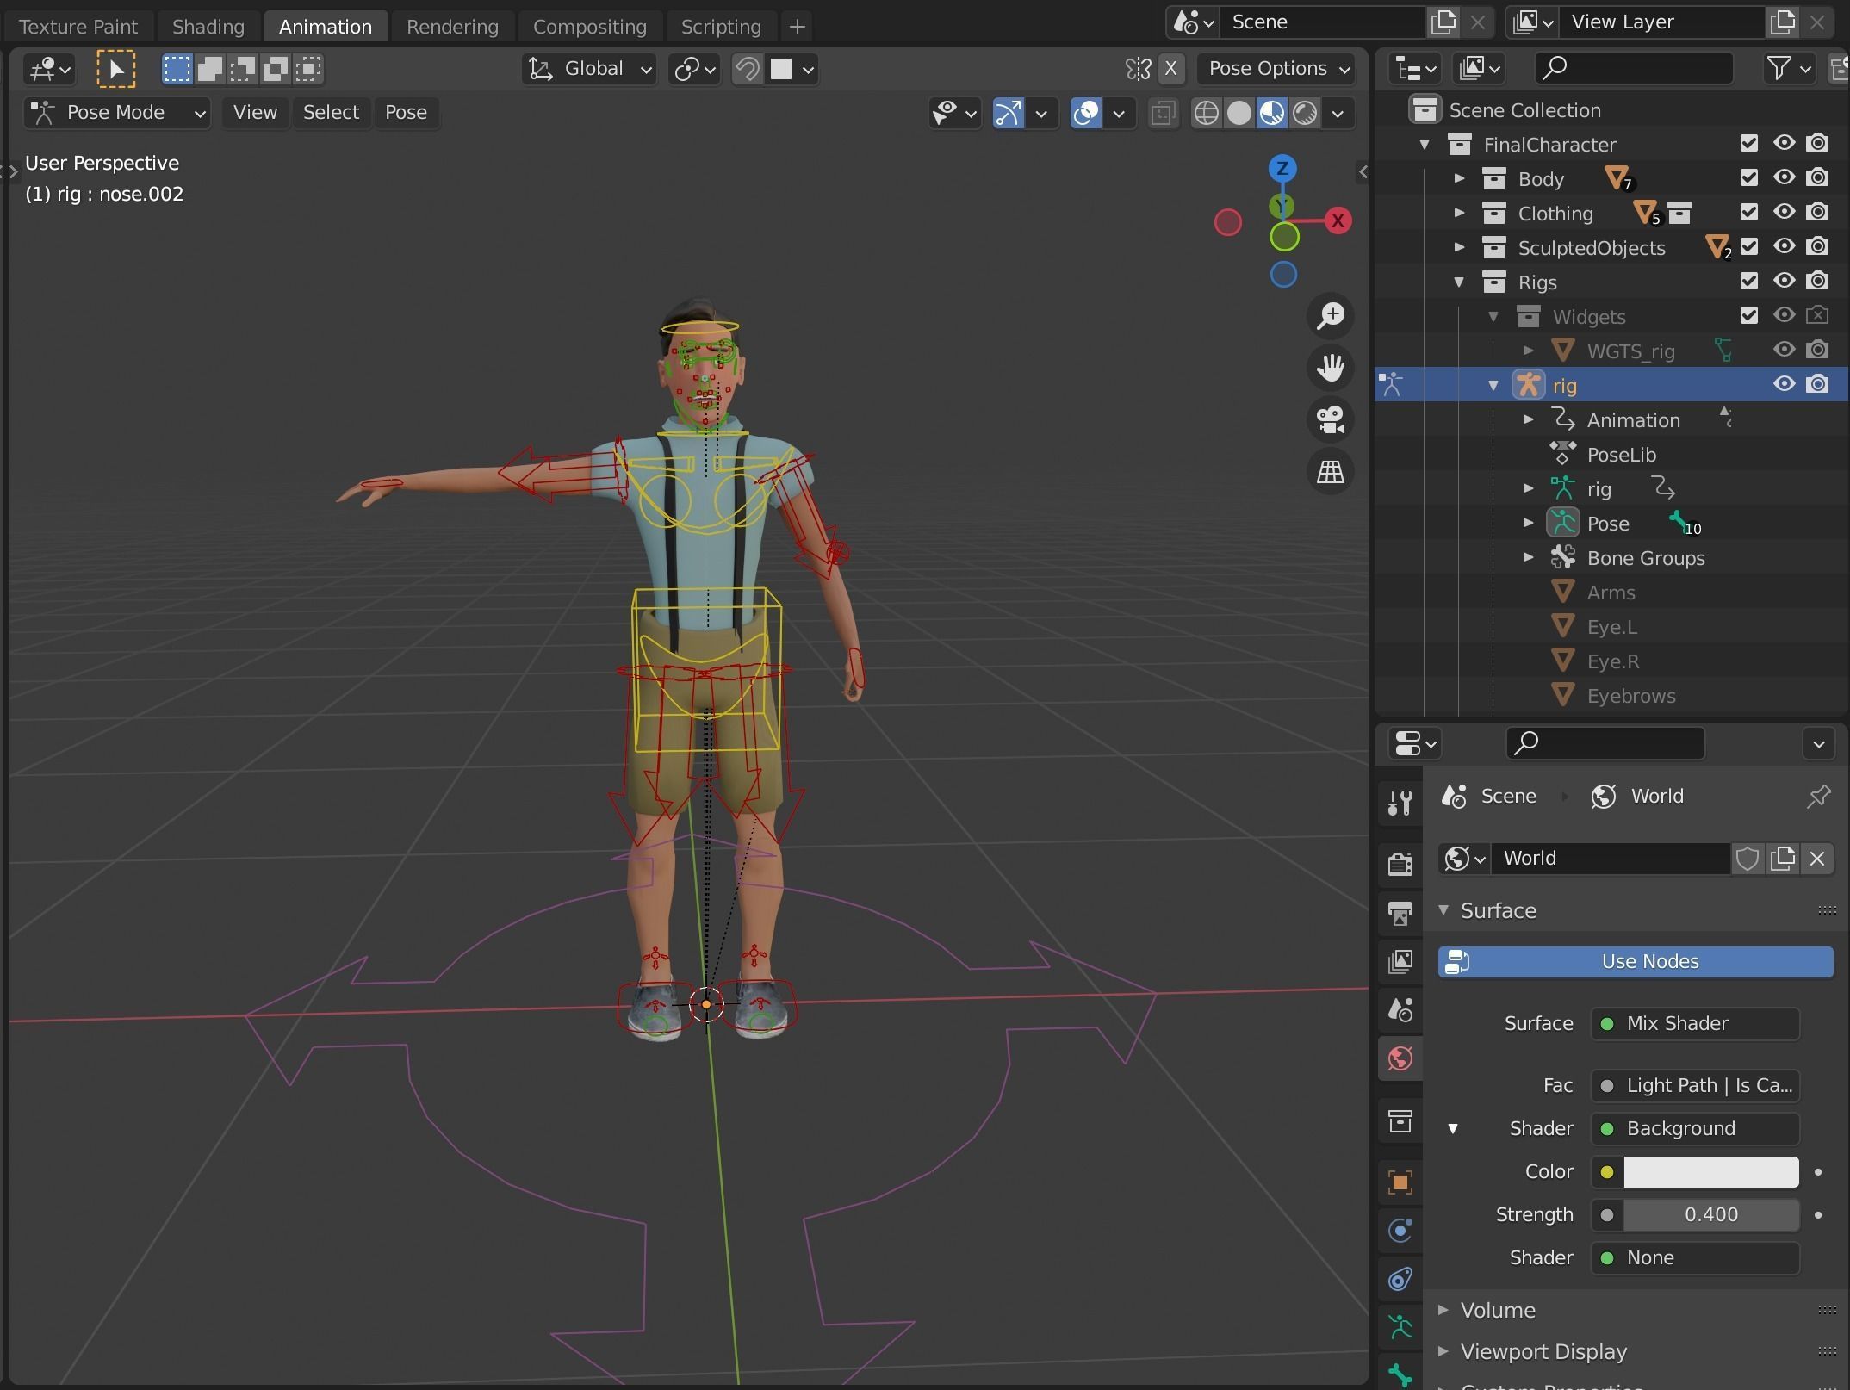Switch to wireframe viewport shading
Screen dimensions: 1850x1390
(x=1207, y=113)
